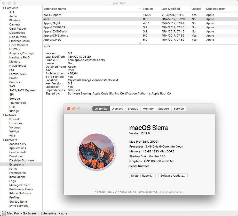
Task: Select Diagnostics in the sidebar
Action: coord(17,33)
